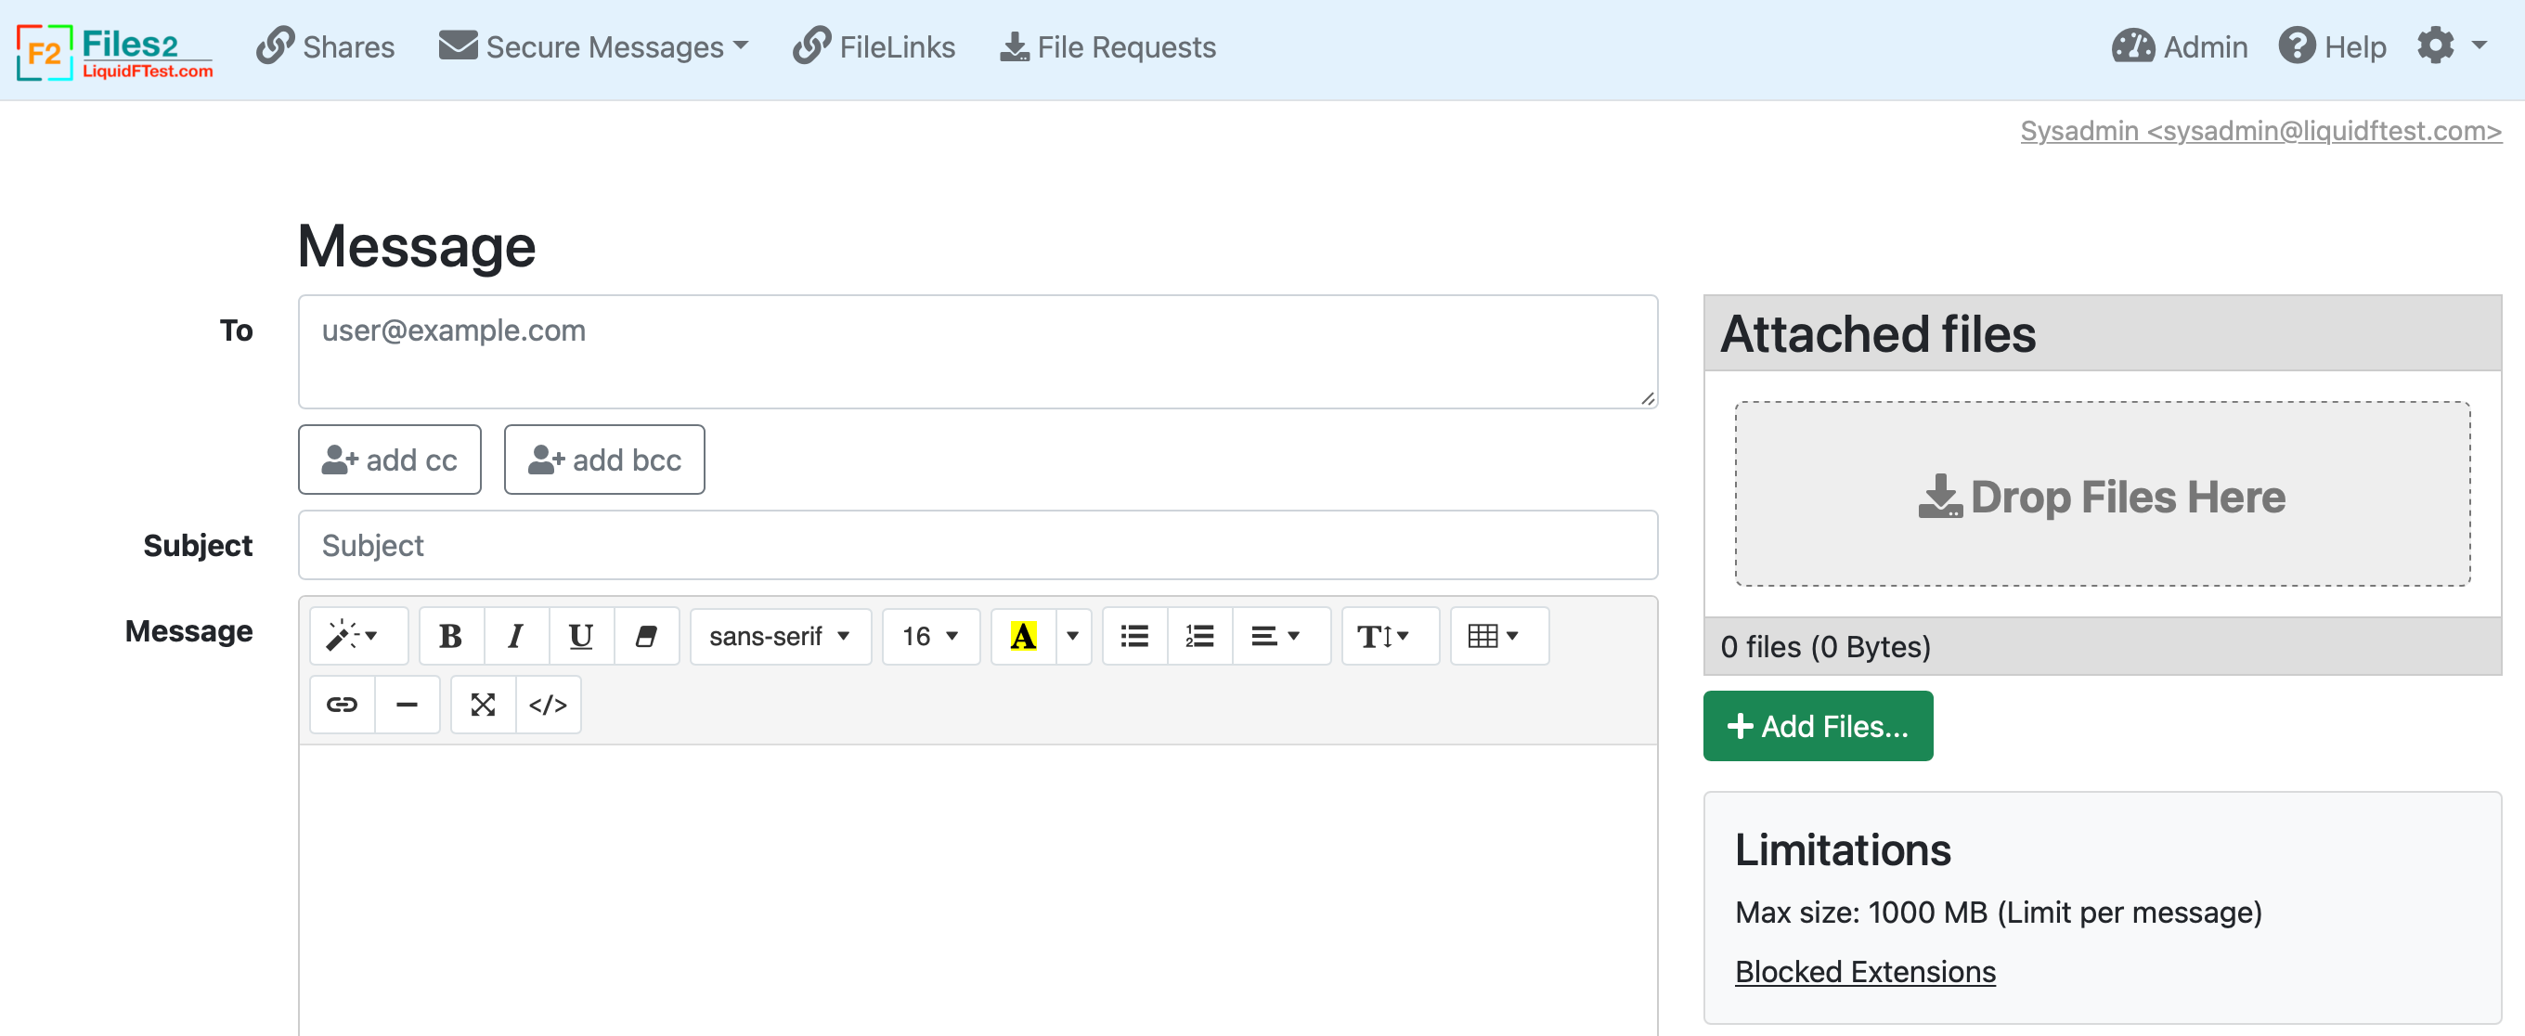Insert a numbered ordered list
Screen dimensions: 2525x1036
(x=1198, y=636)
